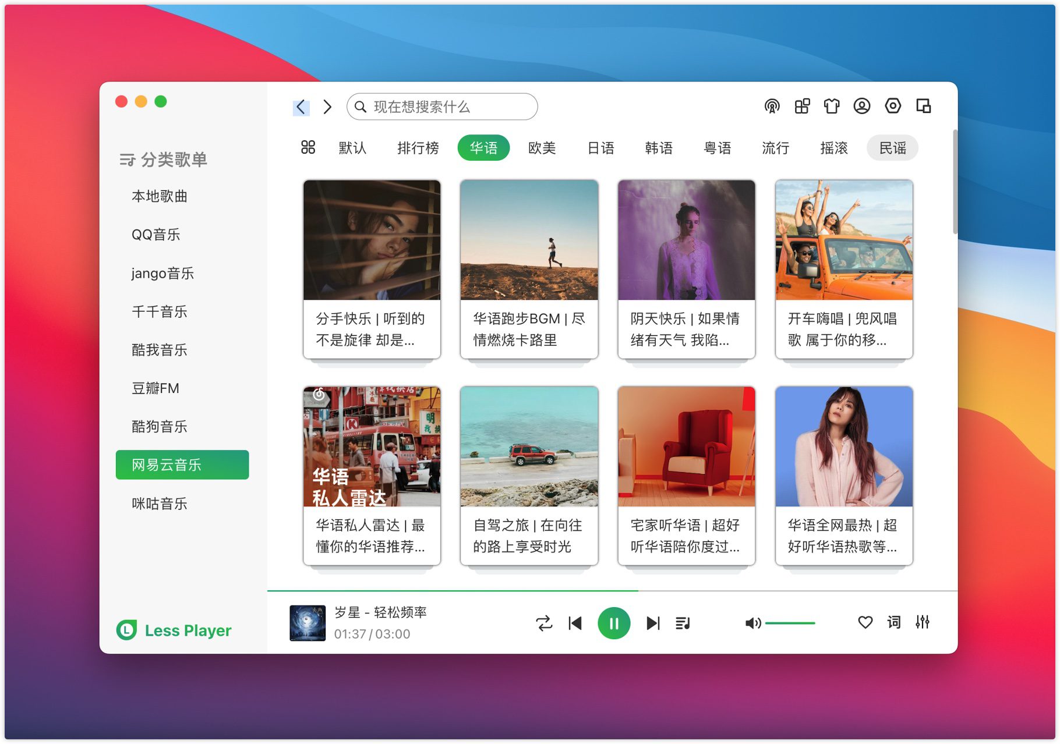Screen dimensions: 1060x744
Task: Go back with the left chevron
Action: point(301,107)
